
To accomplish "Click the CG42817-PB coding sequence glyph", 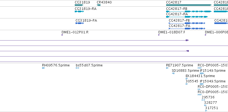I will click(187, 23).
